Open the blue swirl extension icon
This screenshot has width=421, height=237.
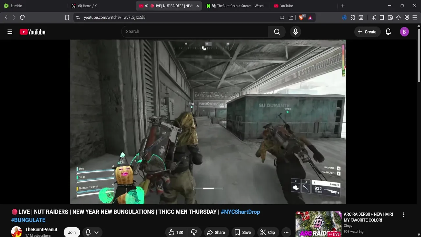pos(344,17)
